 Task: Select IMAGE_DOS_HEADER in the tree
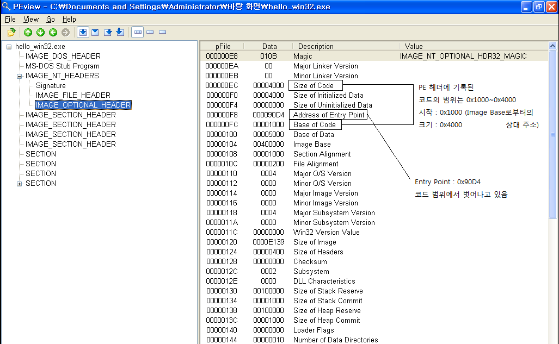pos(63,56)
